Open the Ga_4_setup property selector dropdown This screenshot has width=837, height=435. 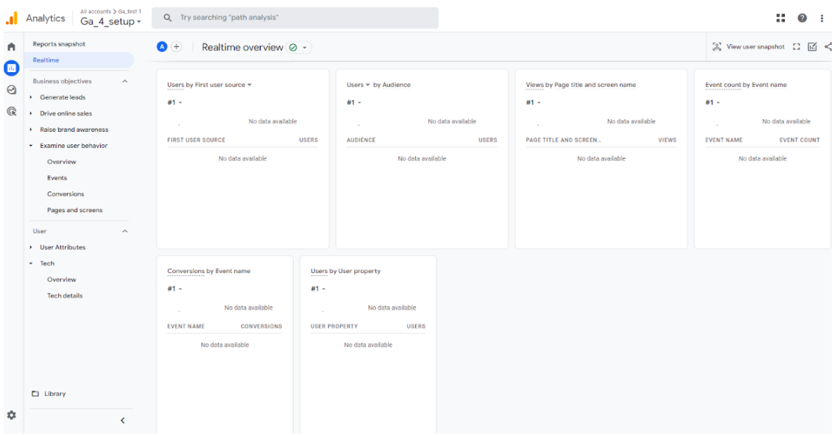pyautogui.click(x=110, y=21)
